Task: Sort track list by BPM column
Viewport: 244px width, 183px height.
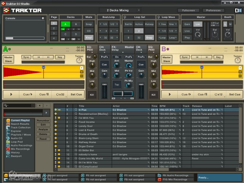Action: click(170, 106)
